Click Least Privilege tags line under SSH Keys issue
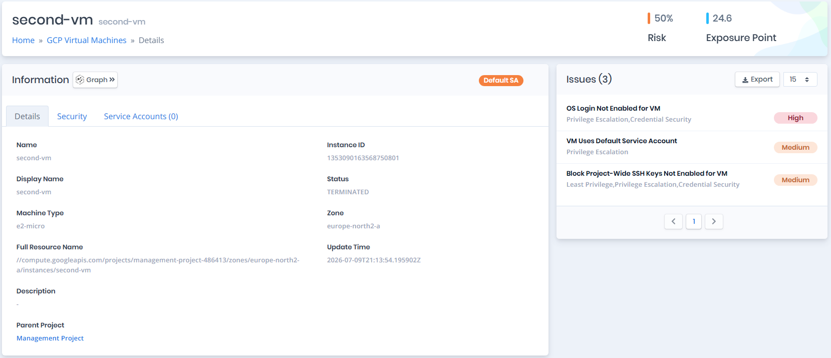Viewport: 831px width, 358px height. click(653, 184)
